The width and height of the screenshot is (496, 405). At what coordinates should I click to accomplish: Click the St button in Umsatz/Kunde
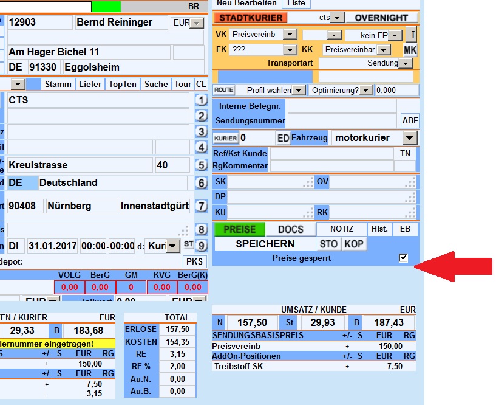tap(290, 323)
